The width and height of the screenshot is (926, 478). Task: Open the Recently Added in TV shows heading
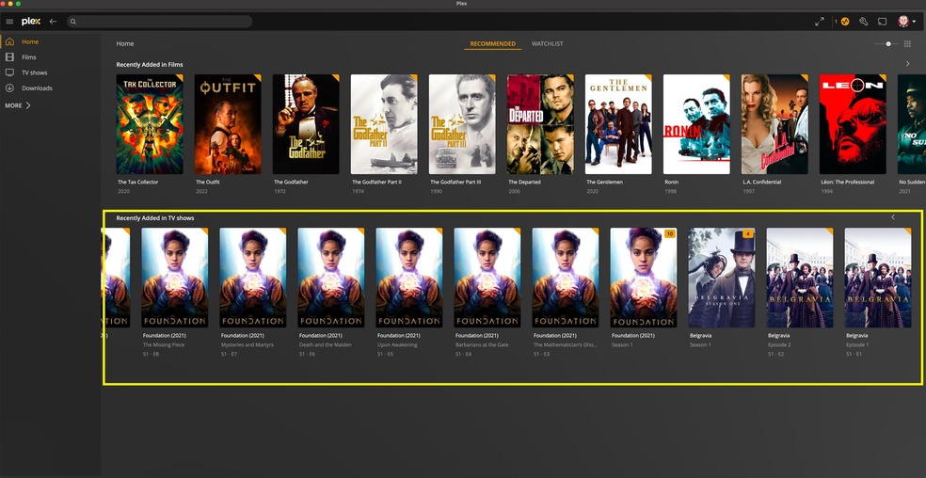[155, 218]
